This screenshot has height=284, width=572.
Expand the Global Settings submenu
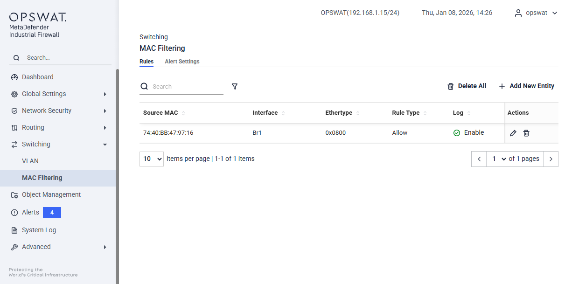[x=105, y=94]
